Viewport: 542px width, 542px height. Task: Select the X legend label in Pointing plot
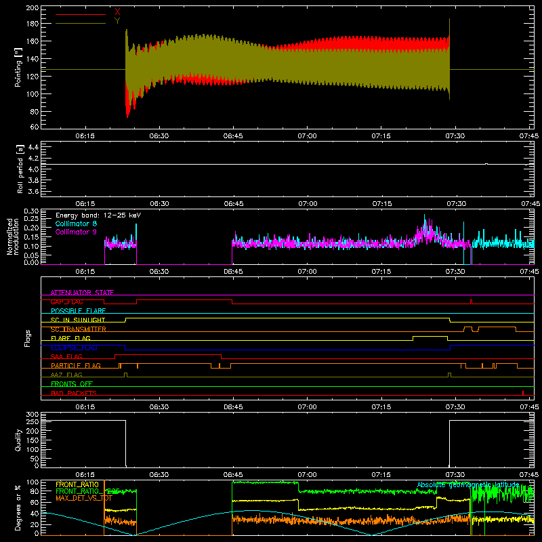pos(117,12)
